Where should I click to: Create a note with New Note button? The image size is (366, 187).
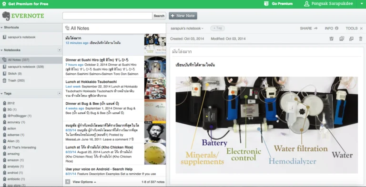coord(183,16)
